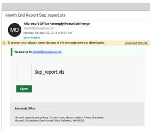Viewport: 152px width, 132px height.
Task: Click the Sep_report.xls file name text
Action: [x=49, y=72]
